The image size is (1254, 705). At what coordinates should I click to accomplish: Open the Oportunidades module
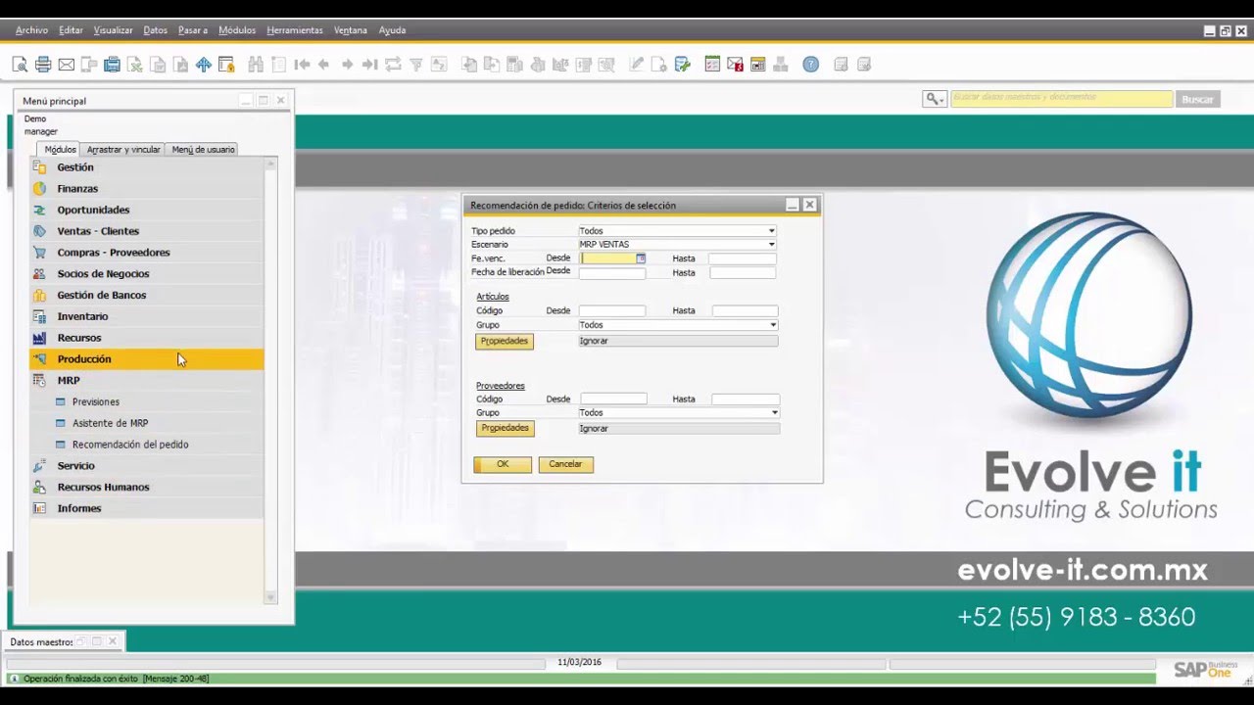pyautogui.click(x=147, y=211)
